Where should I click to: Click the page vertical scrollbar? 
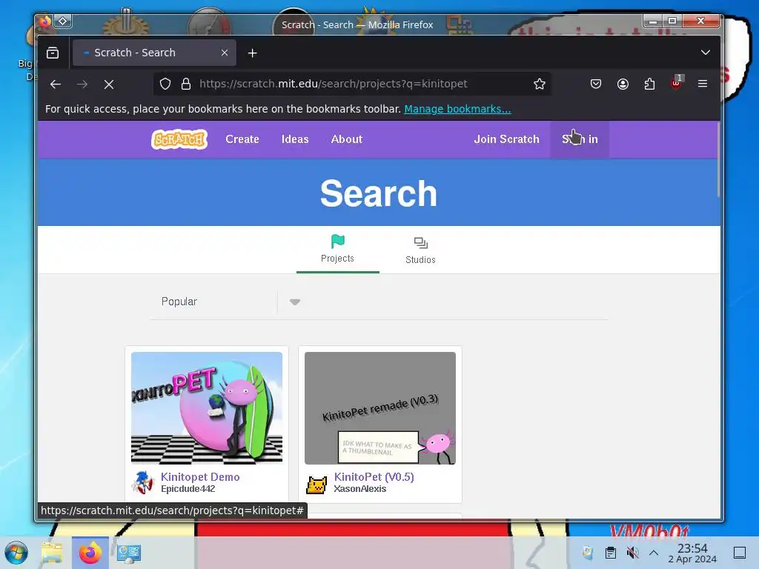tap(719, 160)
